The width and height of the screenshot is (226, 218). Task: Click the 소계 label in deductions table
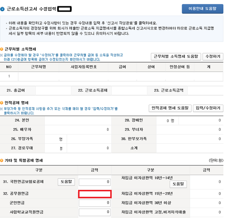pyautogui.click(x=134, y=148)
